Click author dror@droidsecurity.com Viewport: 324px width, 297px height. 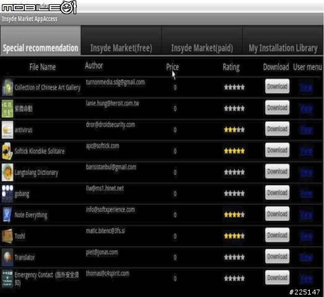(x=110, y=124)
